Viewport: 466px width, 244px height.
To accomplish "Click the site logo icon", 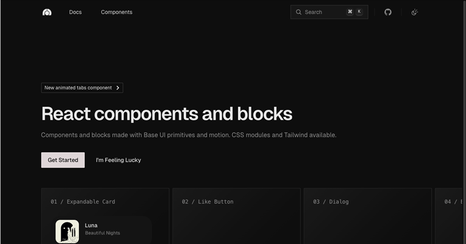I will (47, 12).
